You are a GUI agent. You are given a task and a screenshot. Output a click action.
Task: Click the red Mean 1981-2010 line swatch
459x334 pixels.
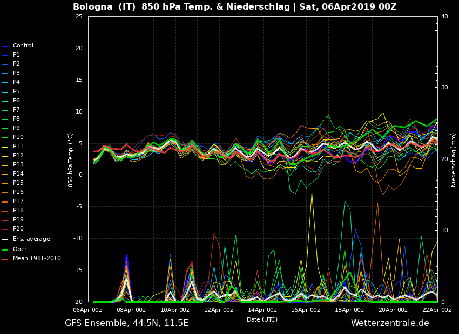click(5, 259)
